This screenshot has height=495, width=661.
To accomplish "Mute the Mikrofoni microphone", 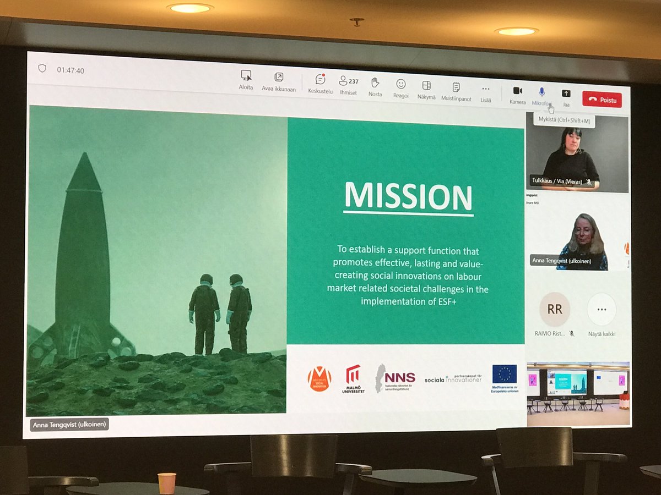I will (541, 96).
